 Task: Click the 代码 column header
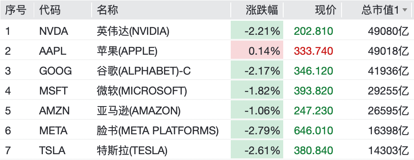pyautogui.click(x=50, y=10)
